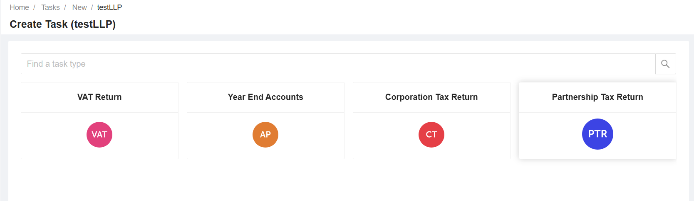Choose the Partnership Tax Return card title
694x201 pixels.
click(x=597, y=97)
